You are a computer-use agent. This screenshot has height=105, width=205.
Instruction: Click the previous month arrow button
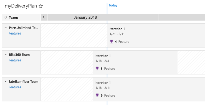44,17
